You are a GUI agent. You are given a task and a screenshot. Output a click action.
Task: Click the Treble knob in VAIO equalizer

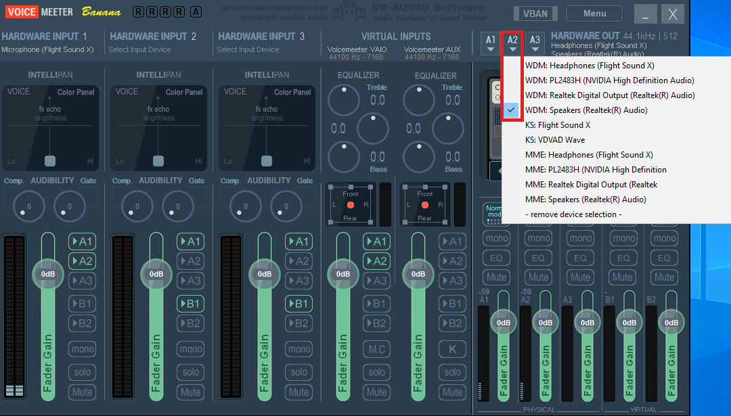pos(344,100)
